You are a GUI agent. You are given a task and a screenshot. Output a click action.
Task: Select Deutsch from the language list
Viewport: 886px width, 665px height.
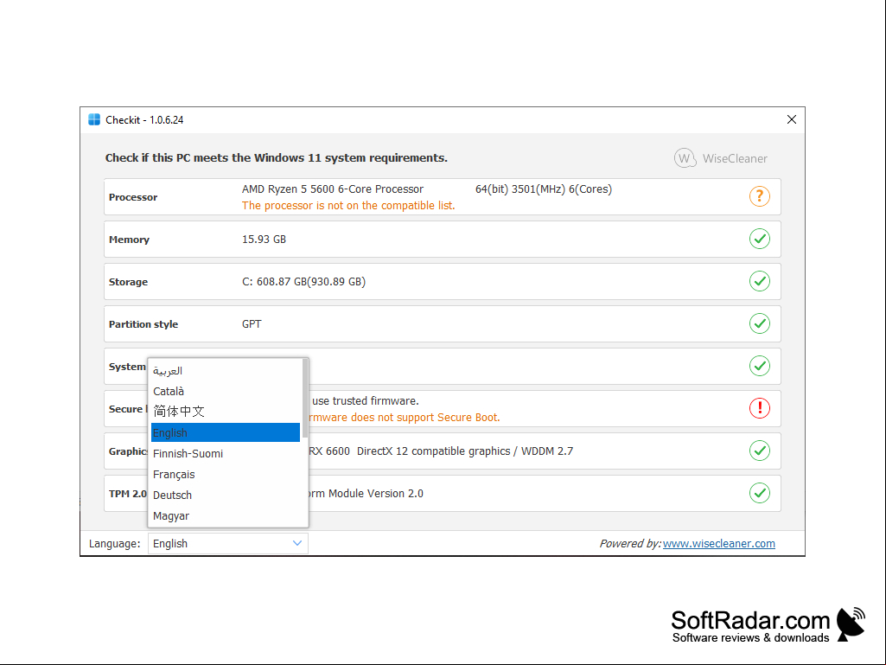[x=226, y=496]
